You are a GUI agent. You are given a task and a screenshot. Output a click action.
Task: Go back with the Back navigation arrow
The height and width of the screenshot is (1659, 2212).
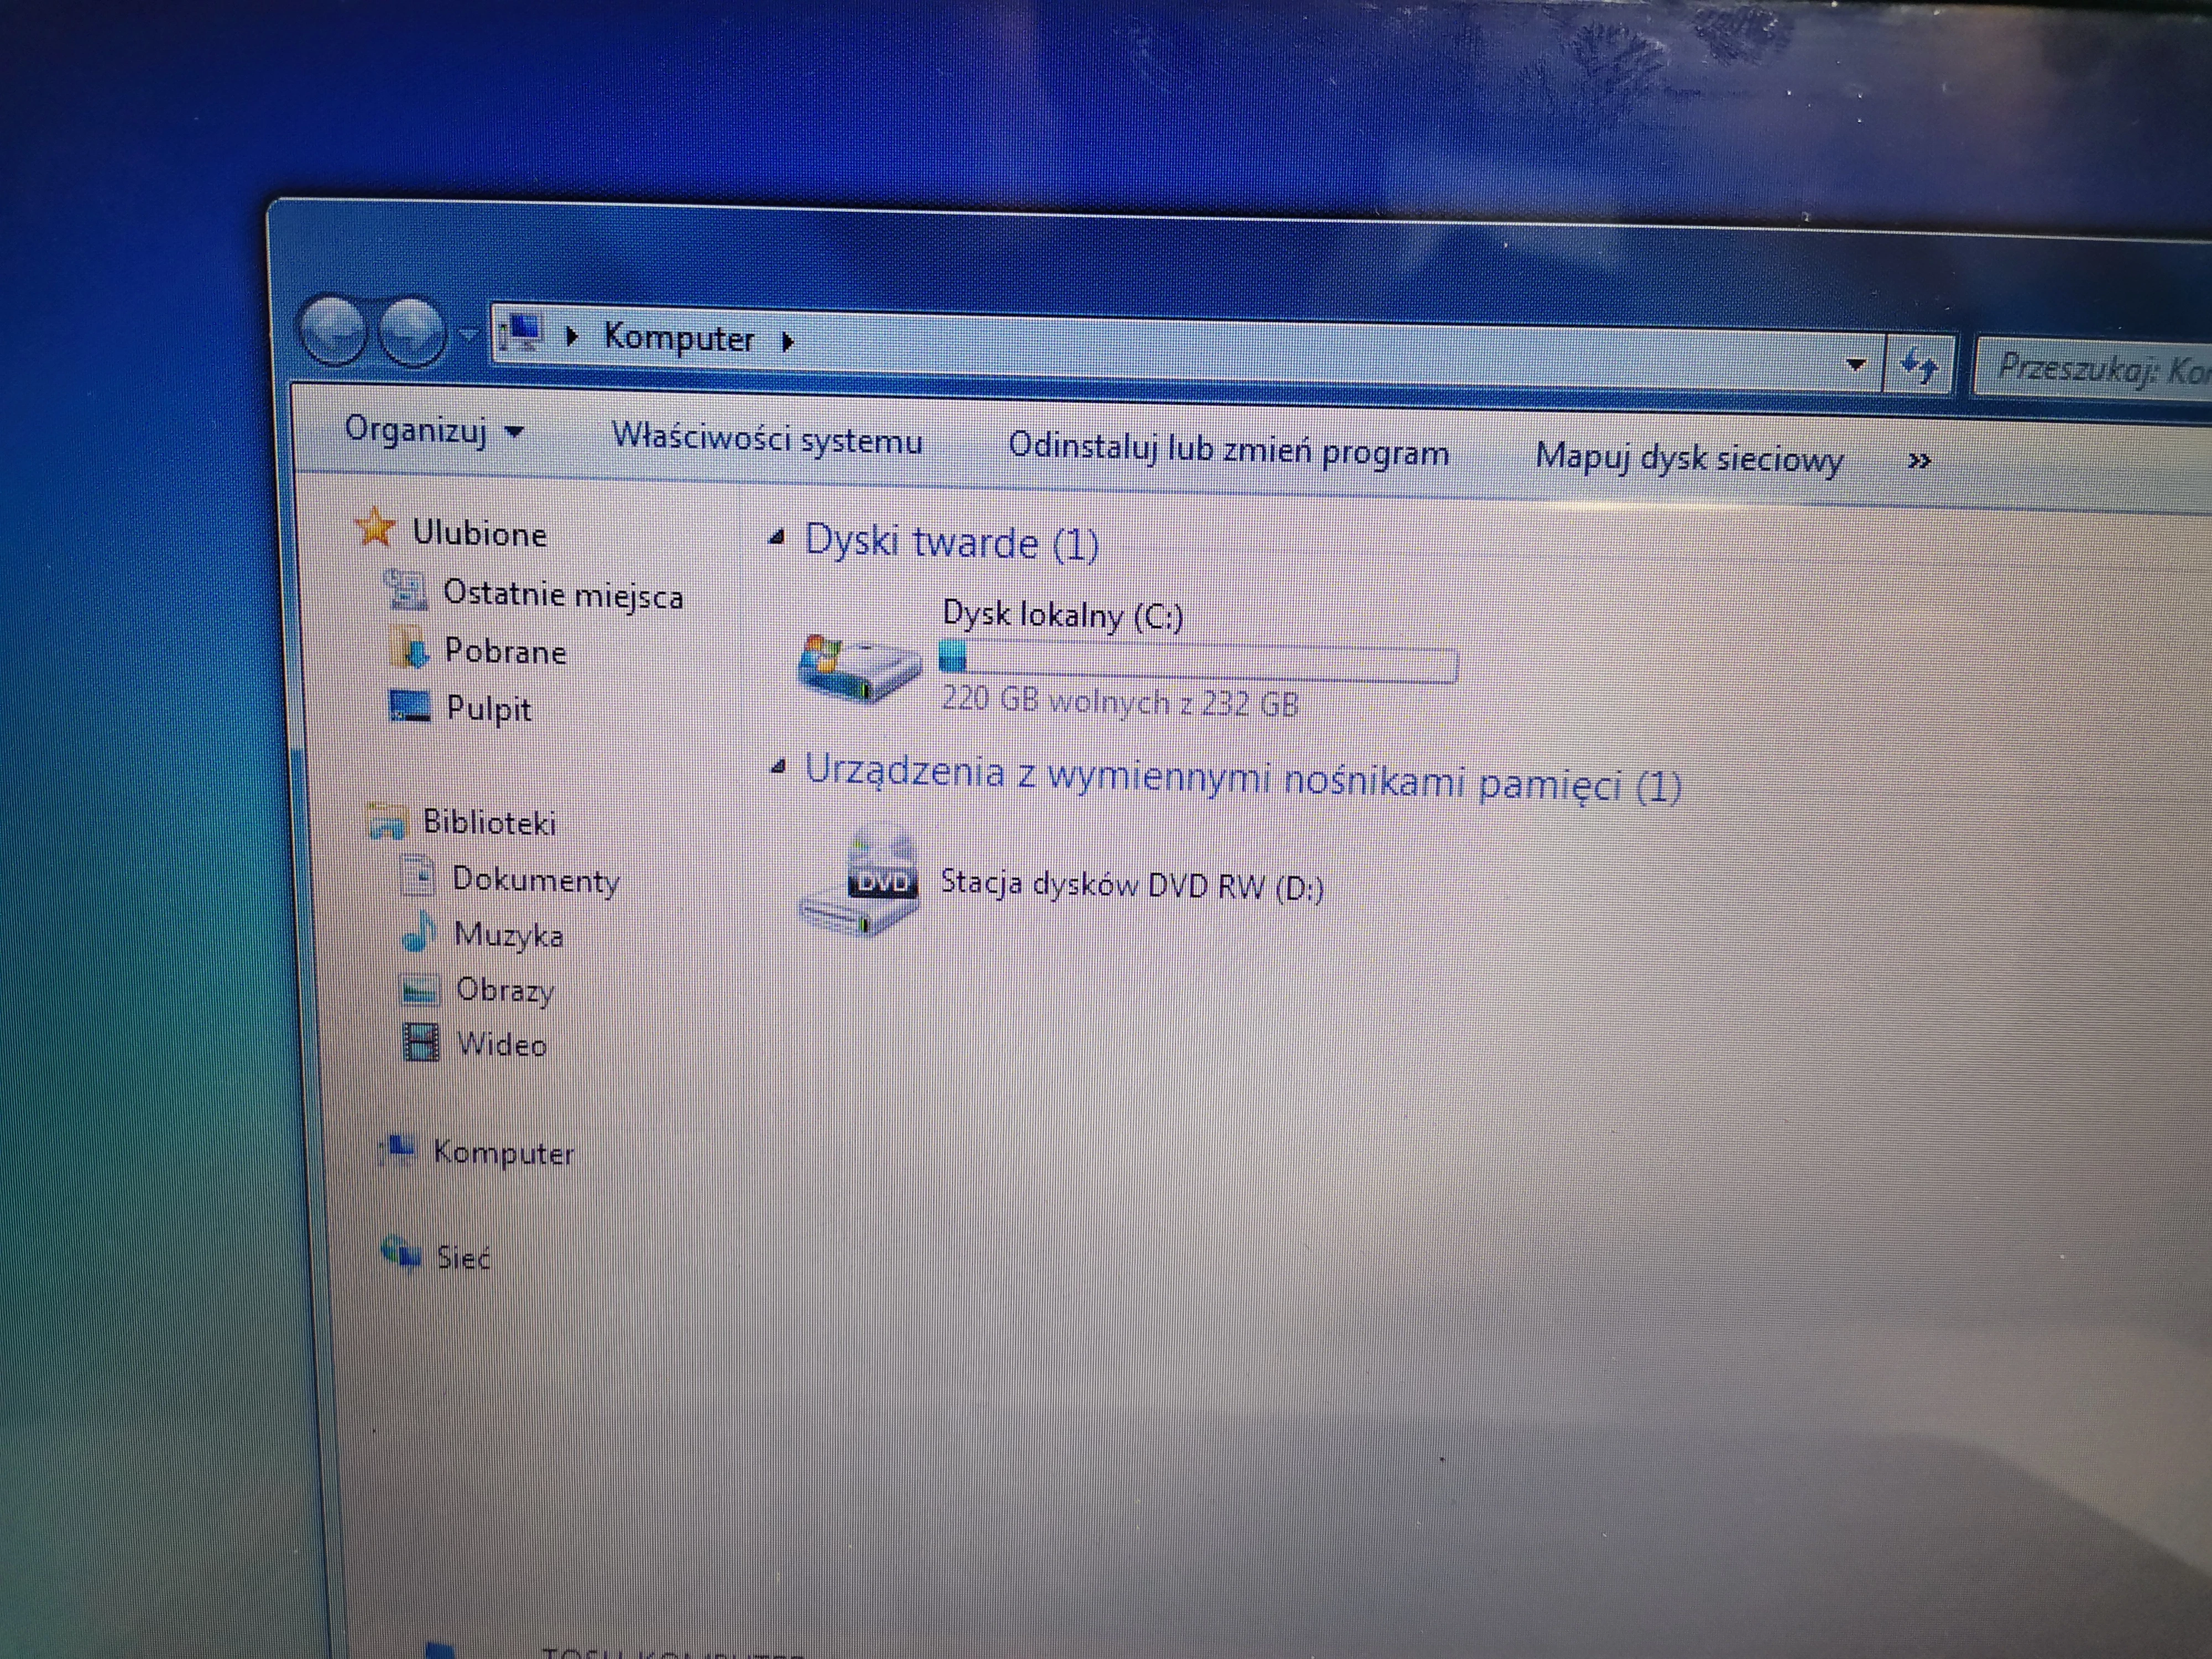[x=333, y=330]
